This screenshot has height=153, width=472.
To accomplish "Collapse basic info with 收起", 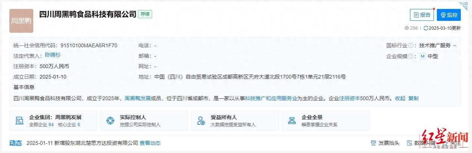I will [x=400, y=98].
